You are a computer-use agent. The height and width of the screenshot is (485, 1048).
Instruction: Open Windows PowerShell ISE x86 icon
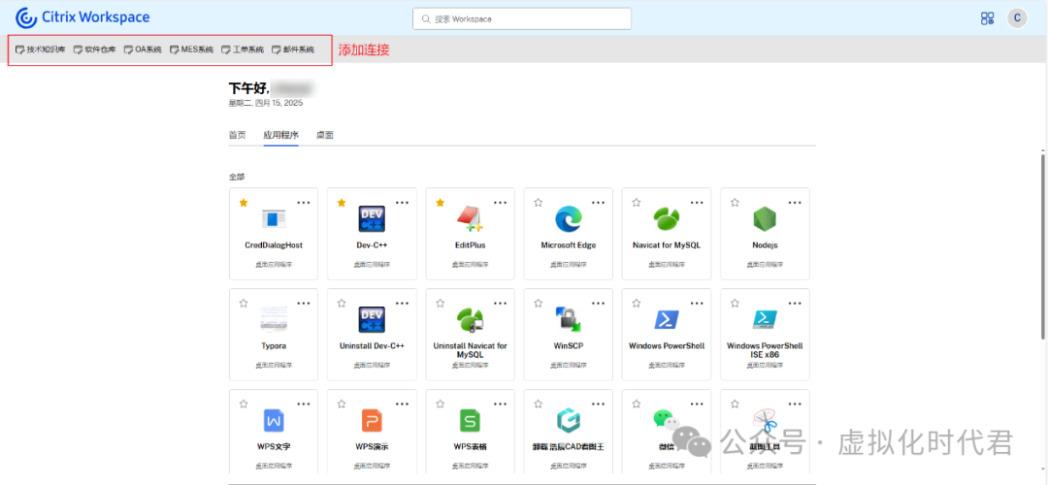[765, 319]
